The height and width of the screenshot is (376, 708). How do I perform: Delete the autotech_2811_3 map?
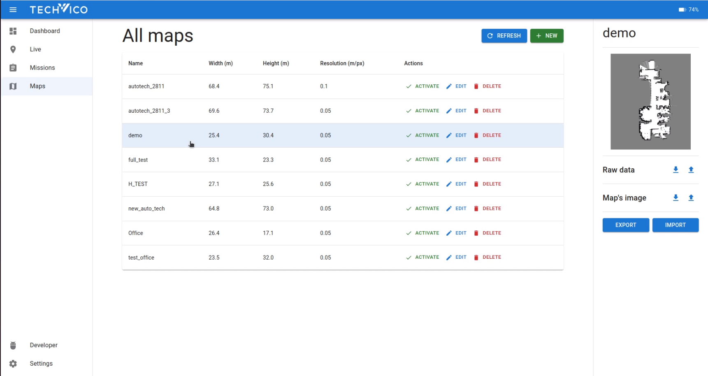[487, 111]
